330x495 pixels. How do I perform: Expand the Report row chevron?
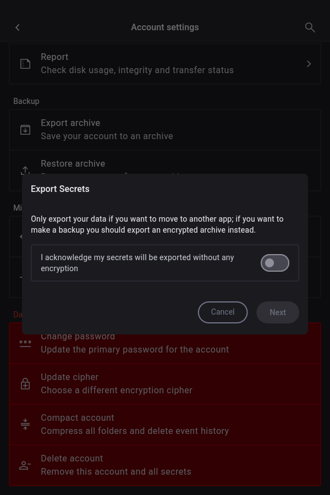tap(309, 64)
